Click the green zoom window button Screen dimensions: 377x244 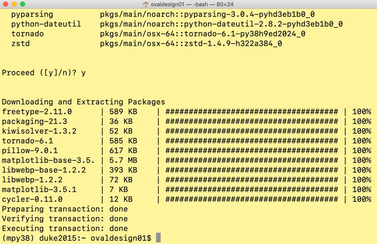pyautogui.click(x=22, y=4)
